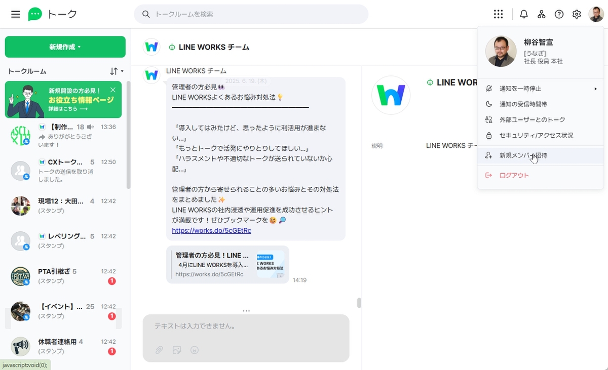The width and height of the screenshot is (608, 370).
Task: Select 外部ユーザーとのトーク menu item
Action: coord(540,120)
